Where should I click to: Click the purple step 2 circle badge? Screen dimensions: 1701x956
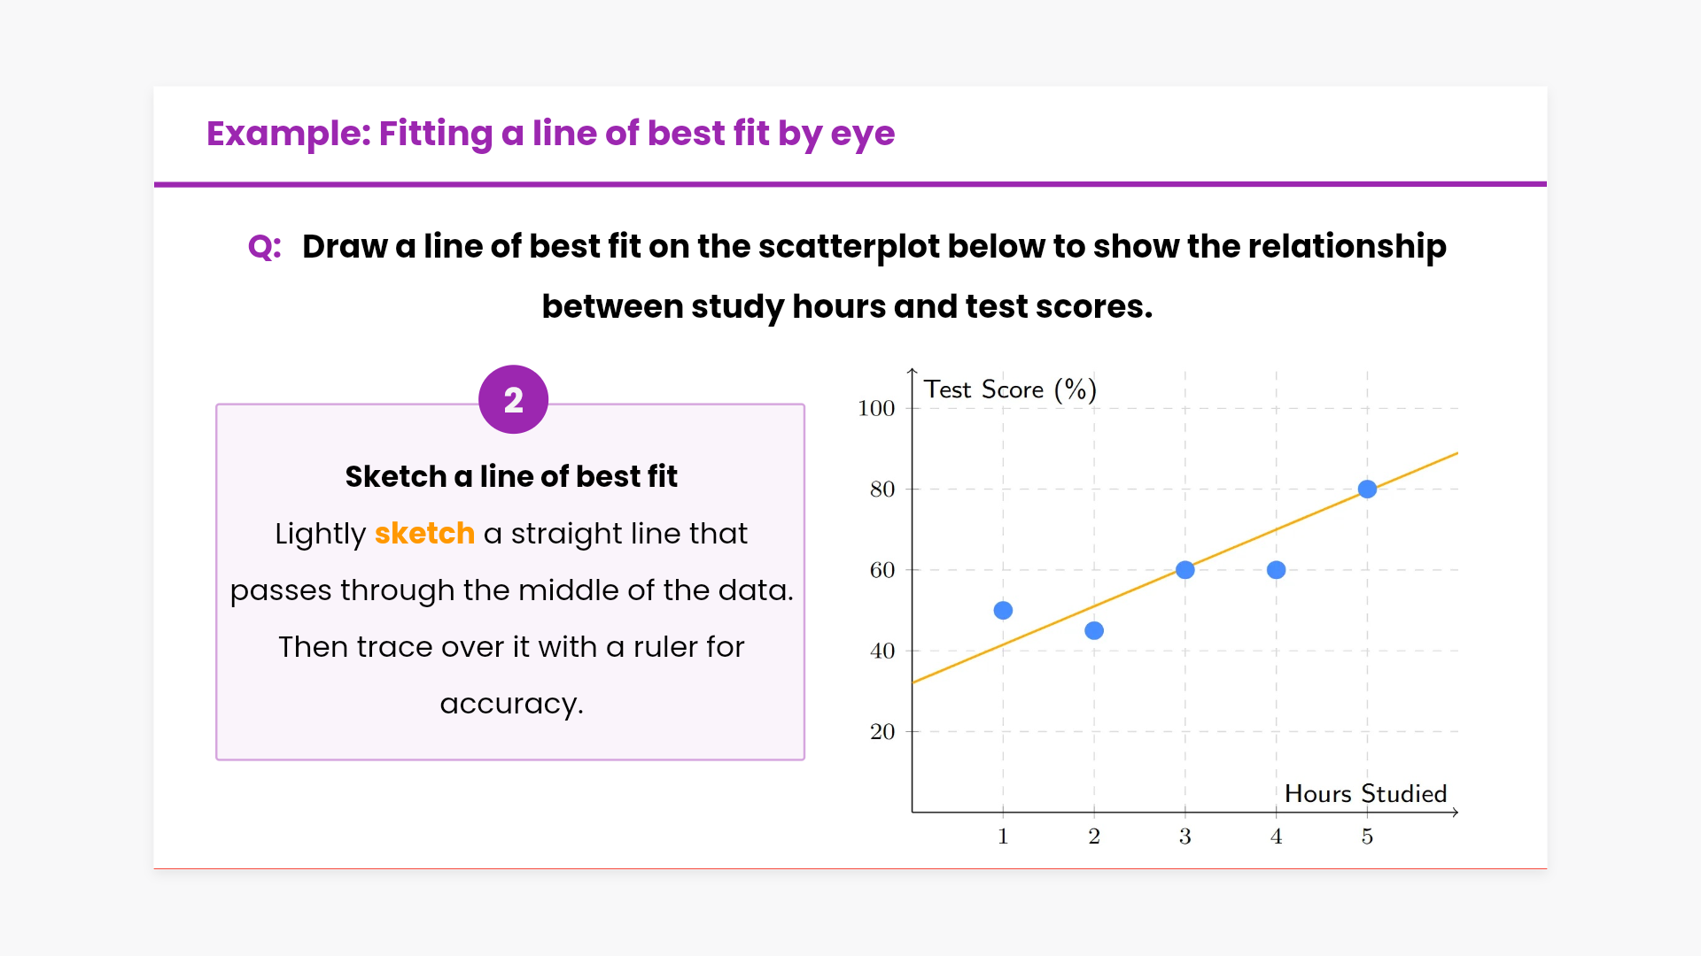point(513,399)
